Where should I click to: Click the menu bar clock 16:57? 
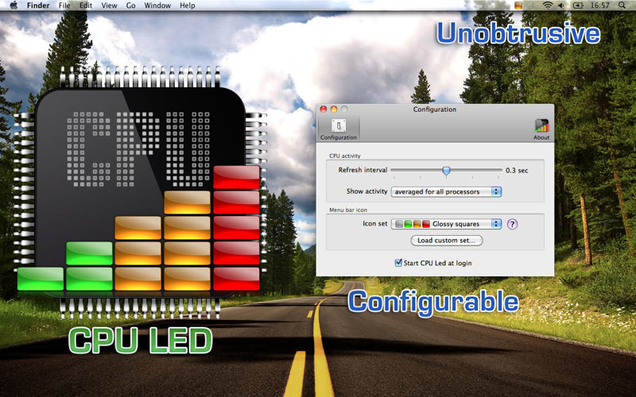point(600,6)
